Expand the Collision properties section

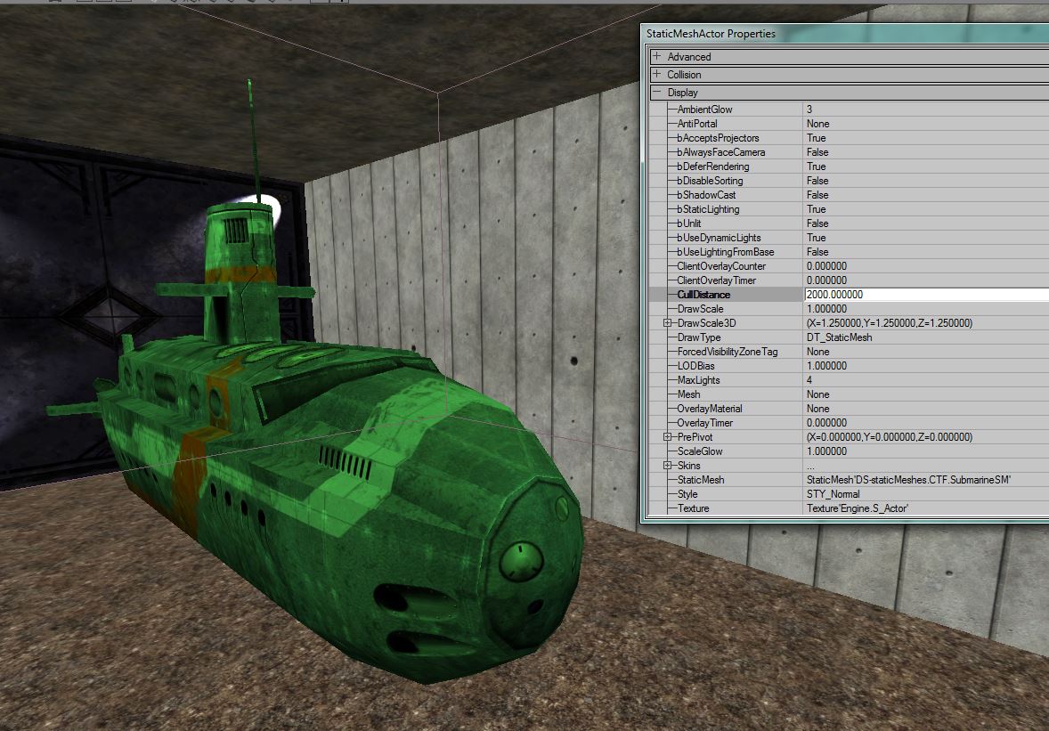657,75
